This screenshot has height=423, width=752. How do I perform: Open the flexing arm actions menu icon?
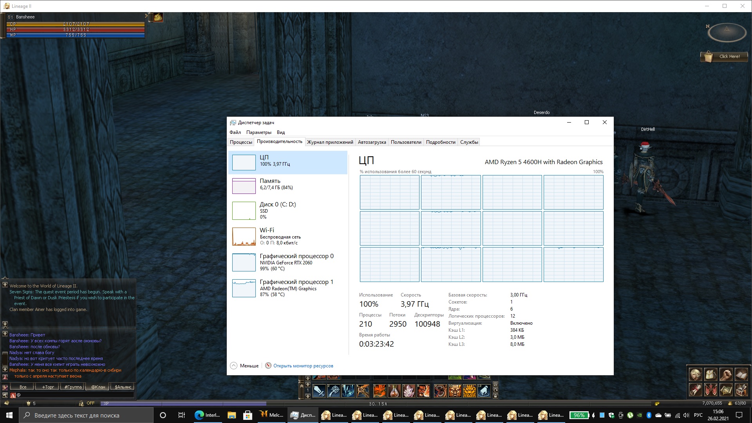tap(726, 375)
